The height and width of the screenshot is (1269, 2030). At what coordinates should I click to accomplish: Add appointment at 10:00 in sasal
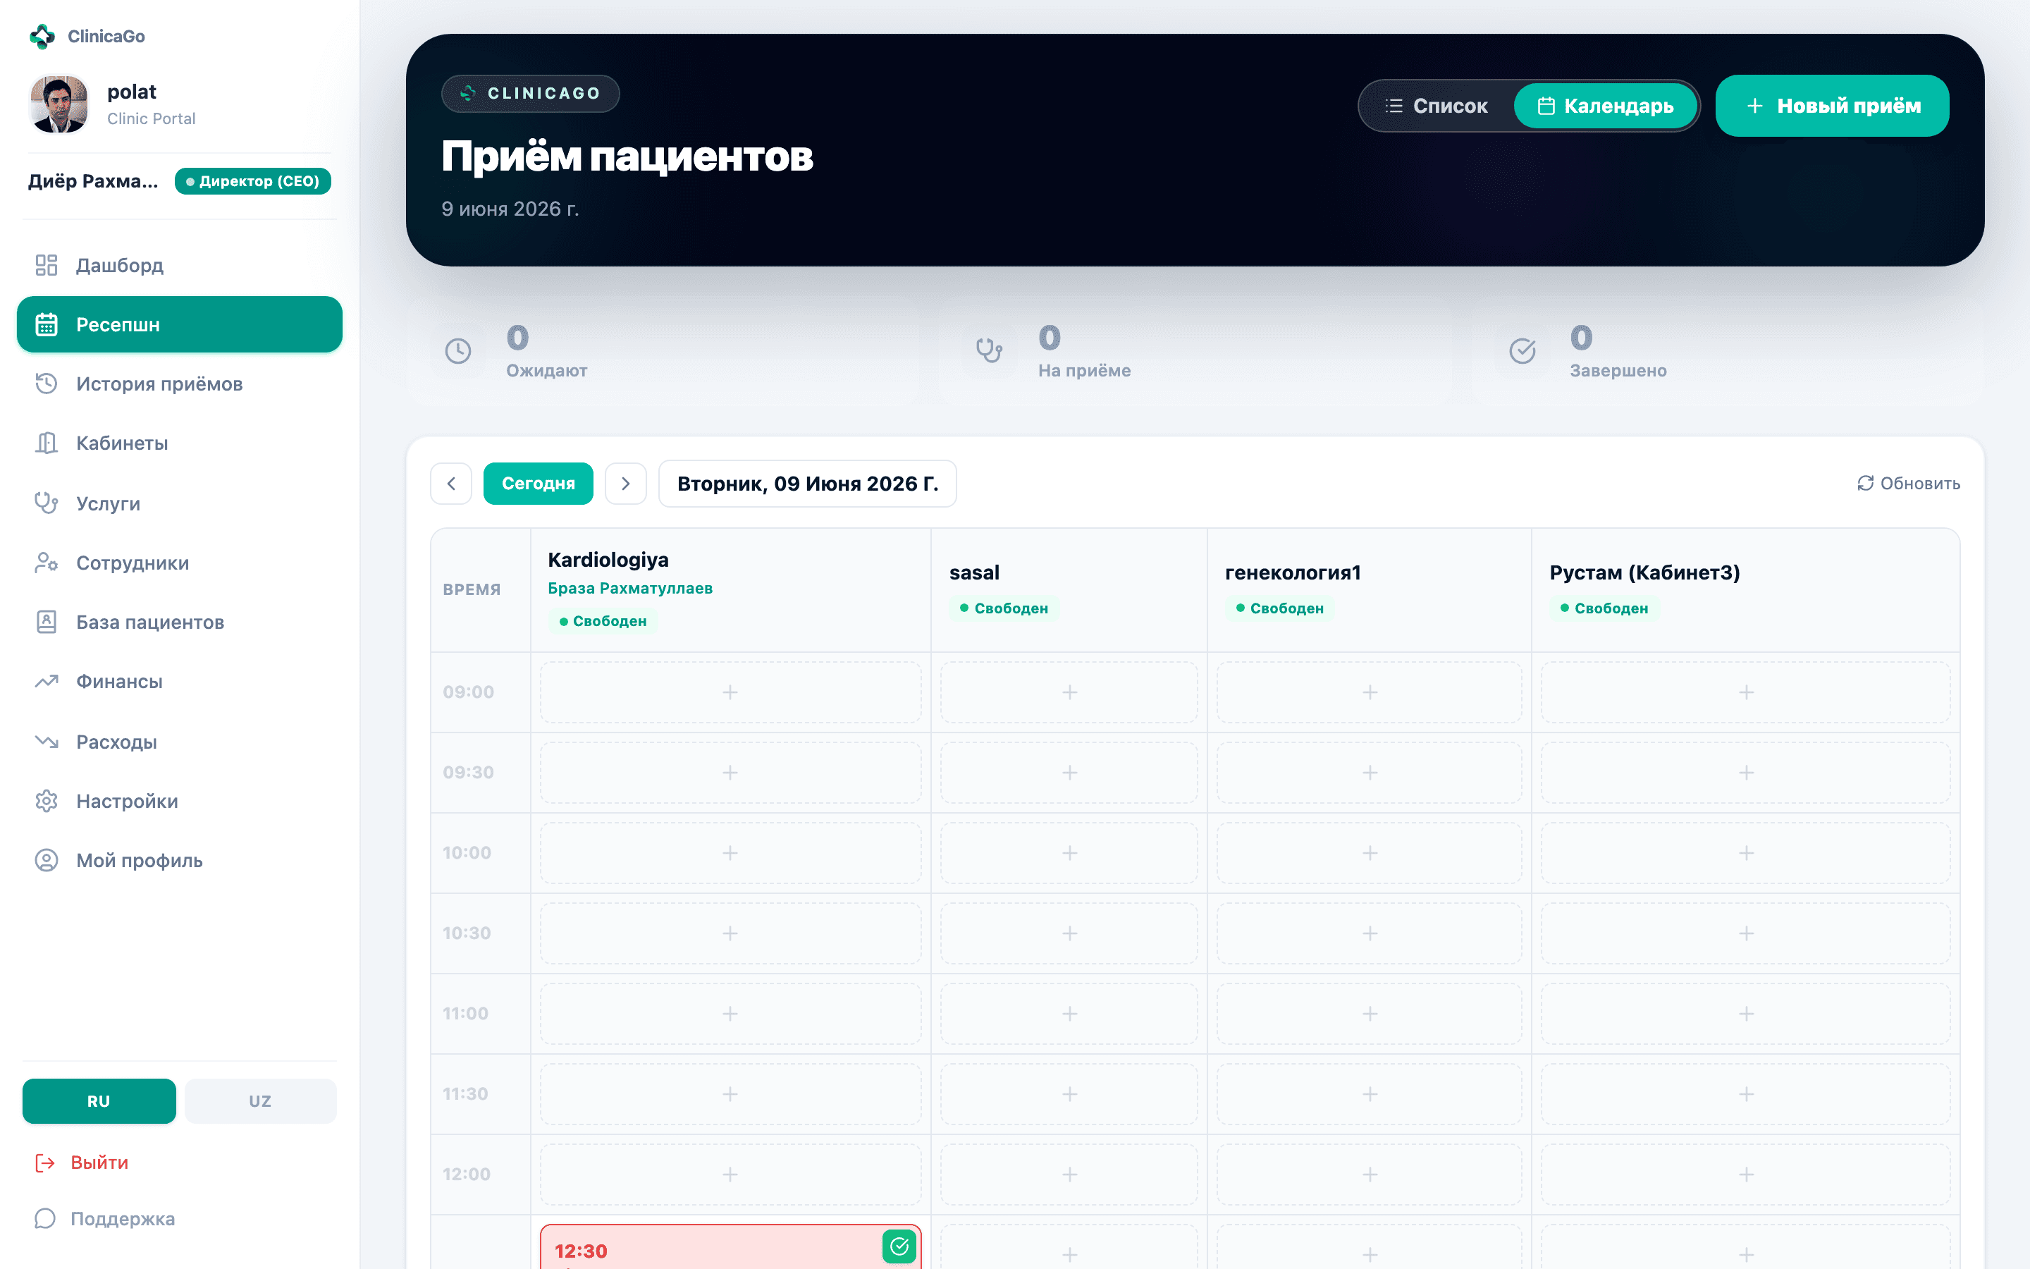1069,853
